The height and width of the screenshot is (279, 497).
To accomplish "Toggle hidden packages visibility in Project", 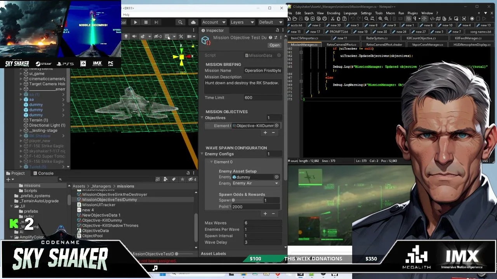I will click(192, 179).
